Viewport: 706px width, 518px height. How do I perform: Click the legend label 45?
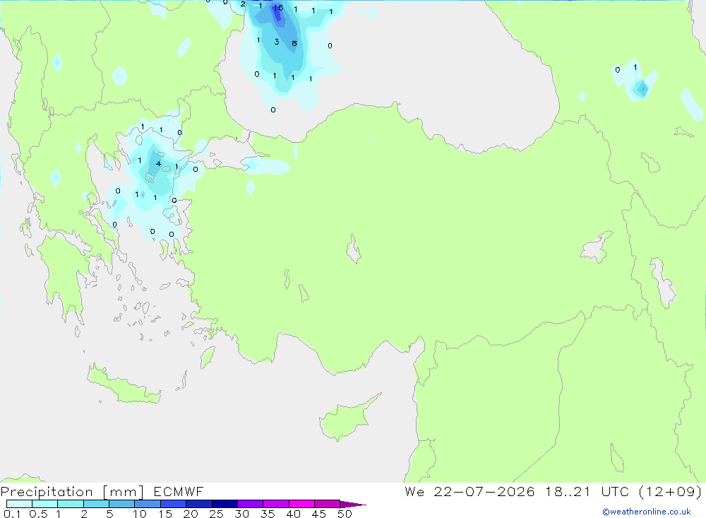[319, 514]
